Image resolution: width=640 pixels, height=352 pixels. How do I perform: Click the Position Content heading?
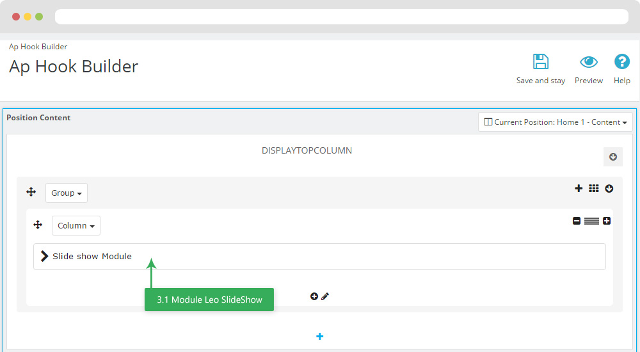(x=38, y=118)
